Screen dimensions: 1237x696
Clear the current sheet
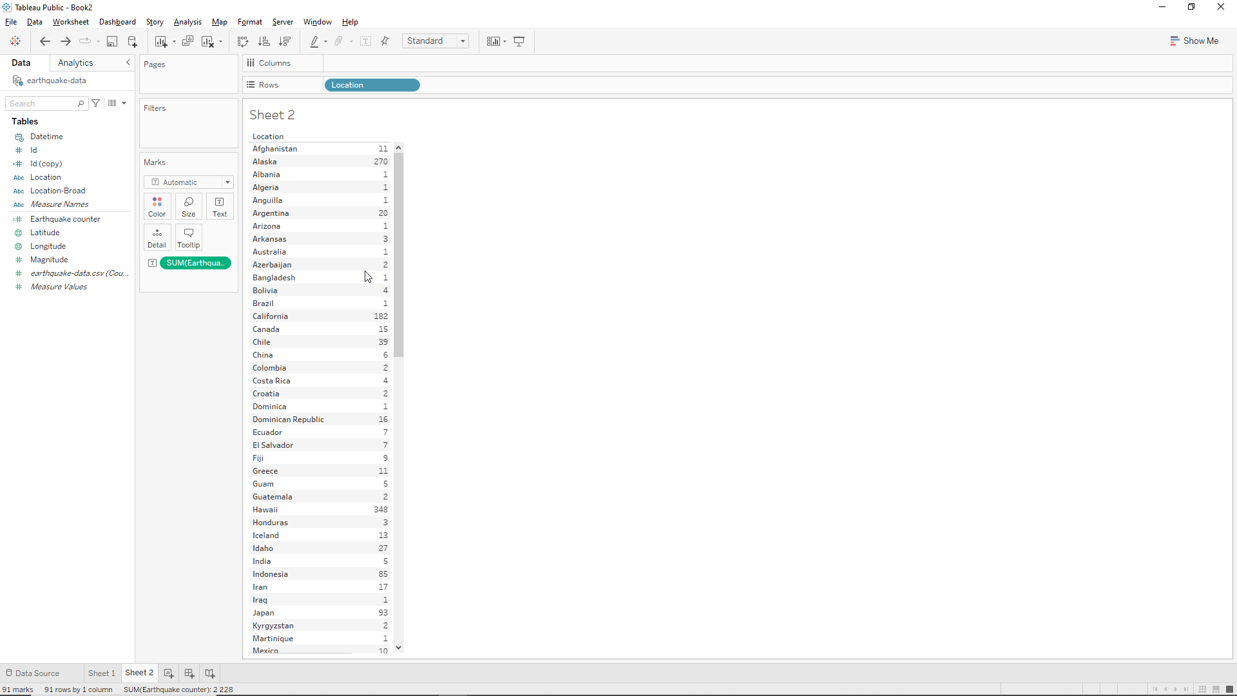pos(207,41)
